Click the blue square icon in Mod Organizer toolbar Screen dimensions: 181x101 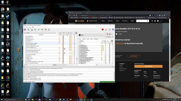point(39,29)
